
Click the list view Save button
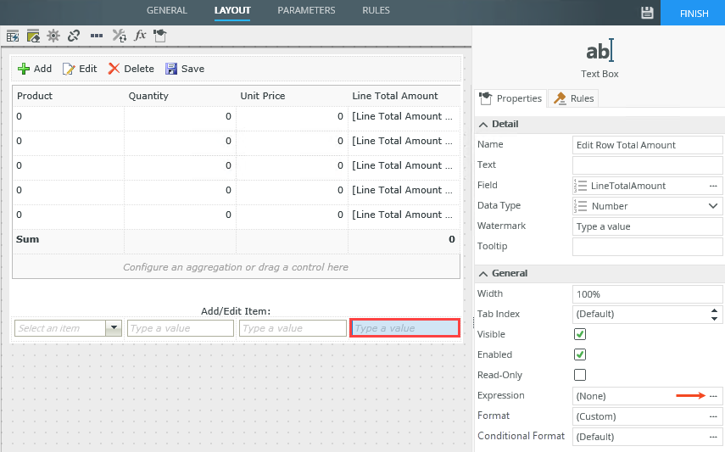(x=184, y=69)
